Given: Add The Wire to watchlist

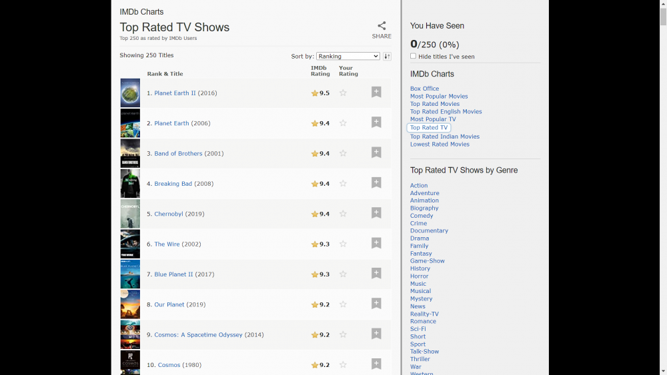Looking at the screenshot, I should click(376, 244).
